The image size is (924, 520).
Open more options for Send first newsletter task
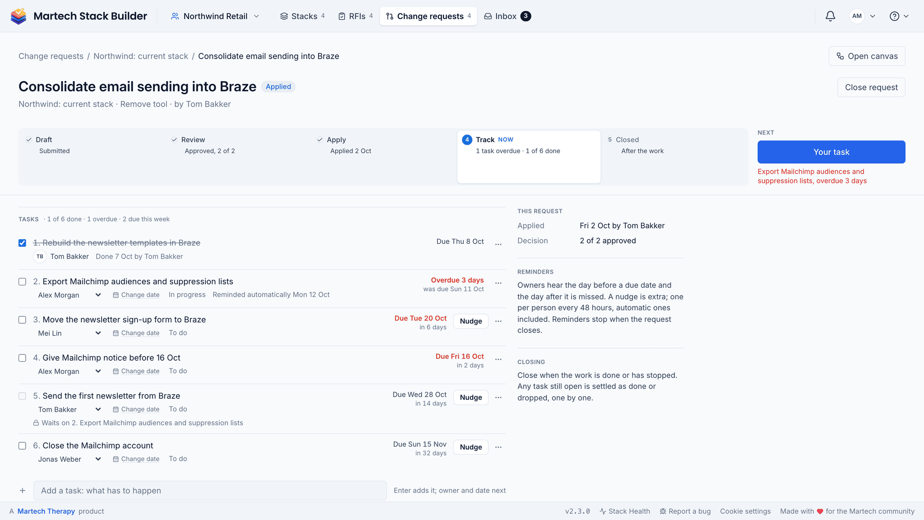[498, 398]
